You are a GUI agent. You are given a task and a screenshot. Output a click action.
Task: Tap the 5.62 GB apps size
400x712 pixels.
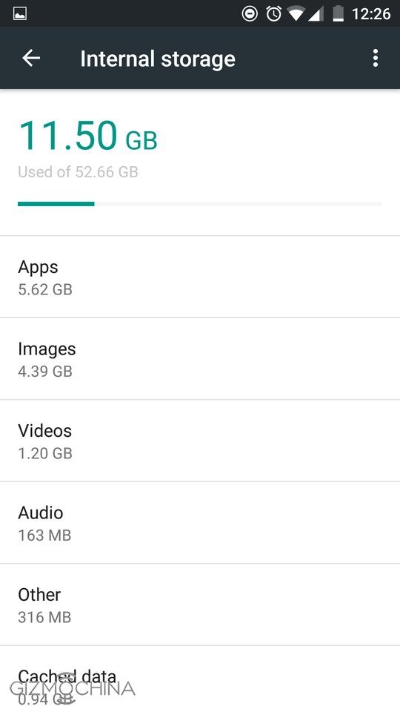(45, 289)
